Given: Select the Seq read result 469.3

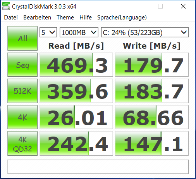Looking at the screenshot, I should coord(76,65).
